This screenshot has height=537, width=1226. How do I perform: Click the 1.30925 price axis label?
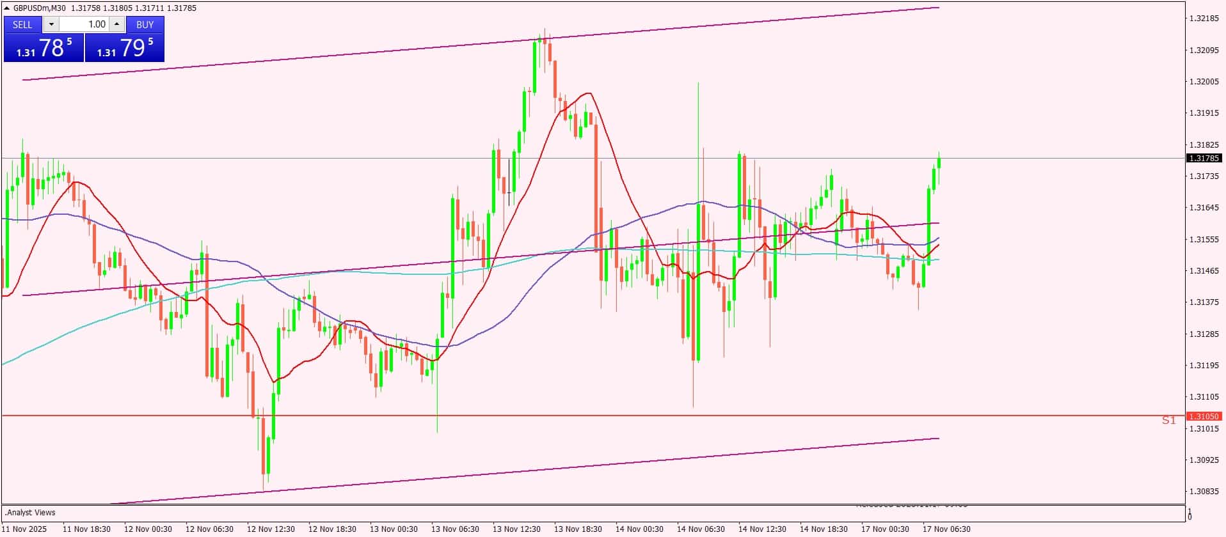(x=1204, y=460)
